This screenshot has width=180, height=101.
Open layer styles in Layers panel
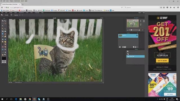[125, 47]
